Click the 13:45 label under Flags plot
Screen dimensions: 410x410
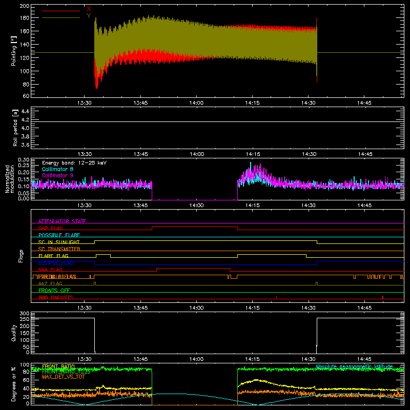140,308
